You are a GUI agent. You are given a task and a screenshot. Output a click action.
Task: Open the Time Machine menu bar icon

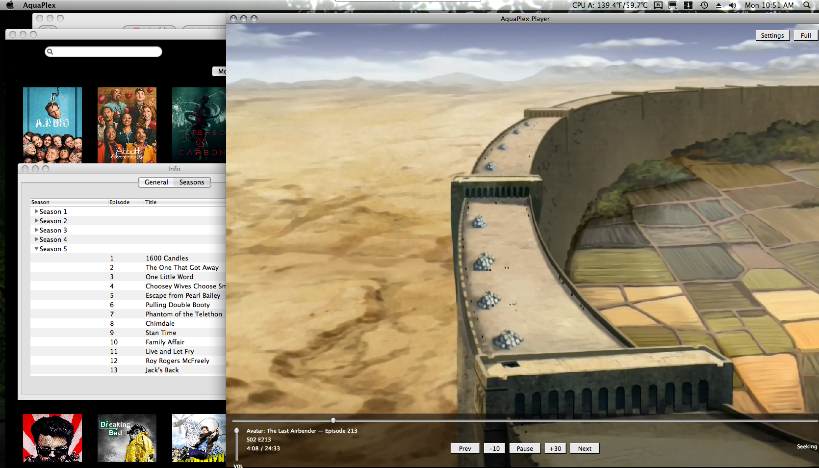[x=704, y=5]
